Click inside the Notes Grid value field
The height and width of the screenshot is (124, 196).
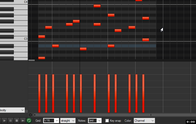point(92,121)
